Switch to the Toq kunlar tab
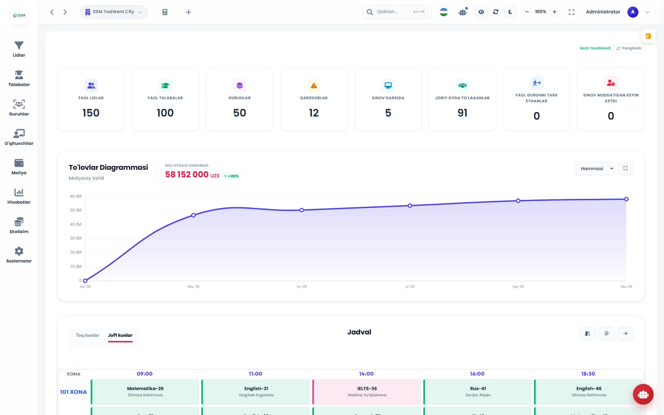The image size is (664, 415). (x=87, y=335)
